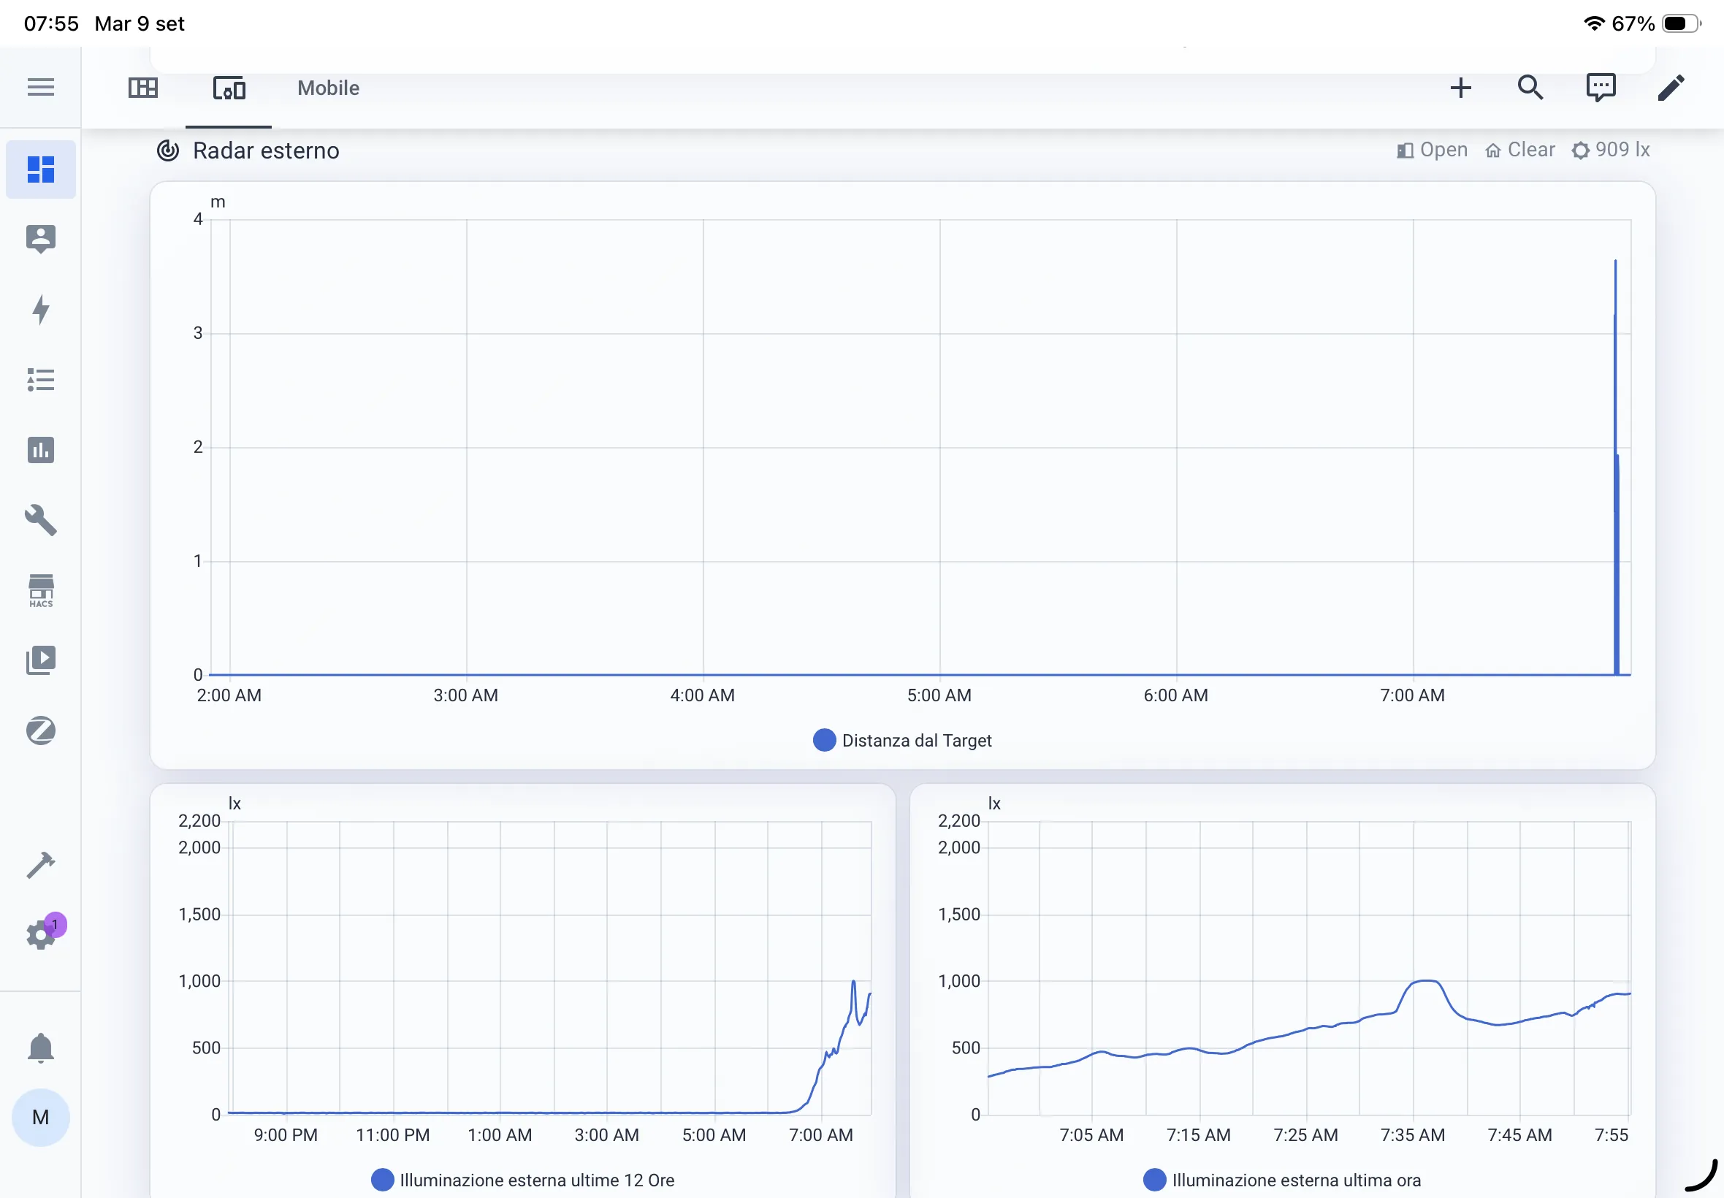The width and height of the screenshot is (1724, 1198).
Task: Click the plus add button
Action: tap(1460, 88)
